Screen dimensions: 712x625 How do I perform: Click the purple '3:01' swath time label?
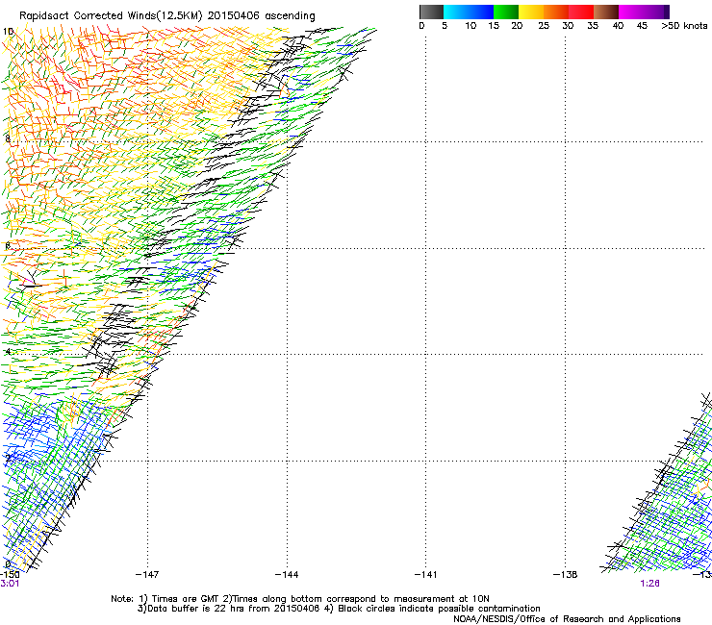click(10, 584)
